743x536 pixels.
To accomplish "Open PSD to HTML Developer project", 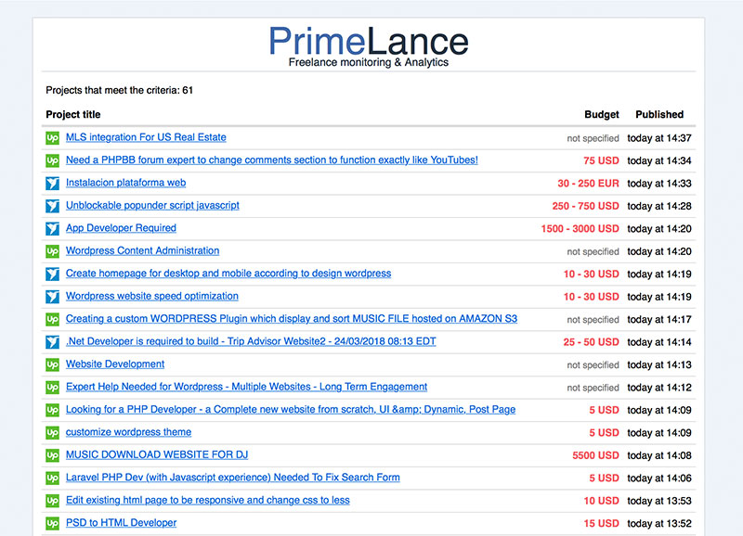I will pos(121,523).
